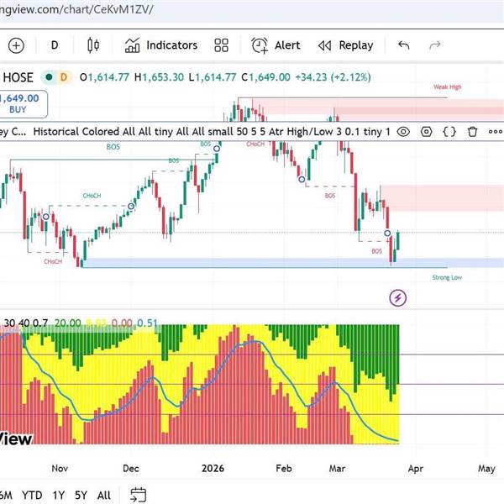Click the change value +34.23 (+2.12%)

pyautogui.click(x=333, y=77)
